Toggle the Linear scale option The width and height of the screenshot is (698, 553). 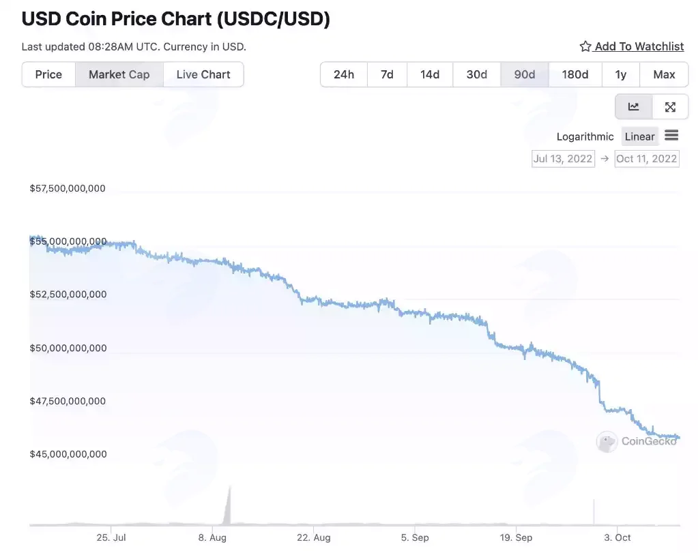tap(640, 136)
